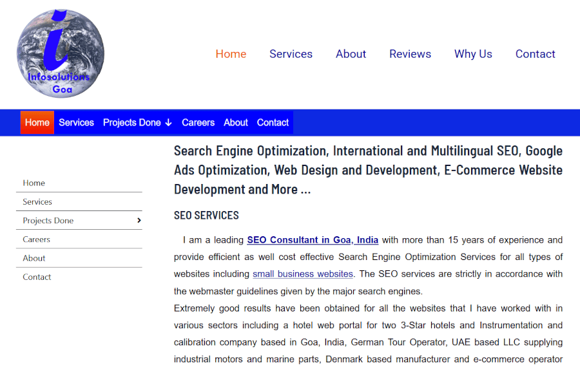Click Services in the blue navigation bar
This screenshot has width=580, height=372.
(76, 122)
